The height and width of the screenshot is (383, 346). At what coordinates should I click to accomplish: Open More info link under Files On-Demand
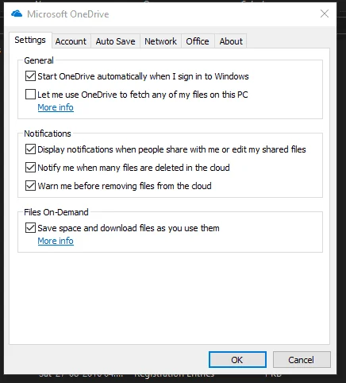coord(56,241)
